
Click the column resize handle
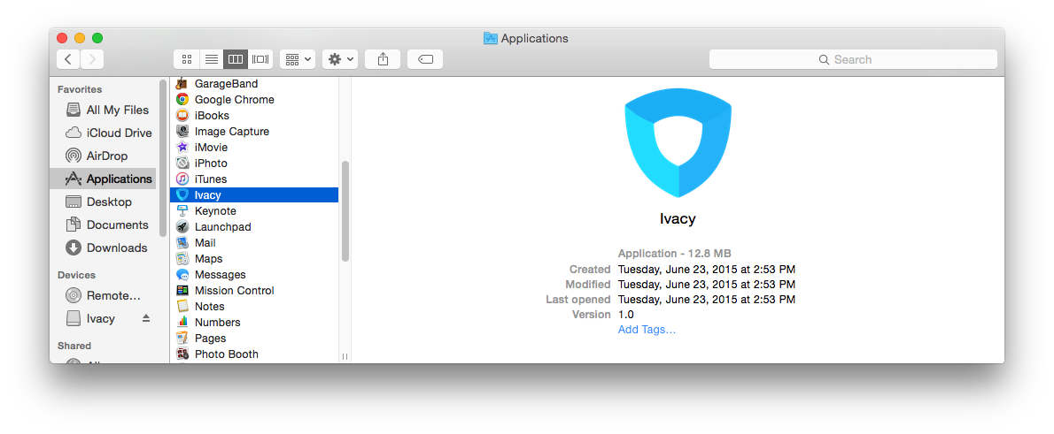coord(345,357)
